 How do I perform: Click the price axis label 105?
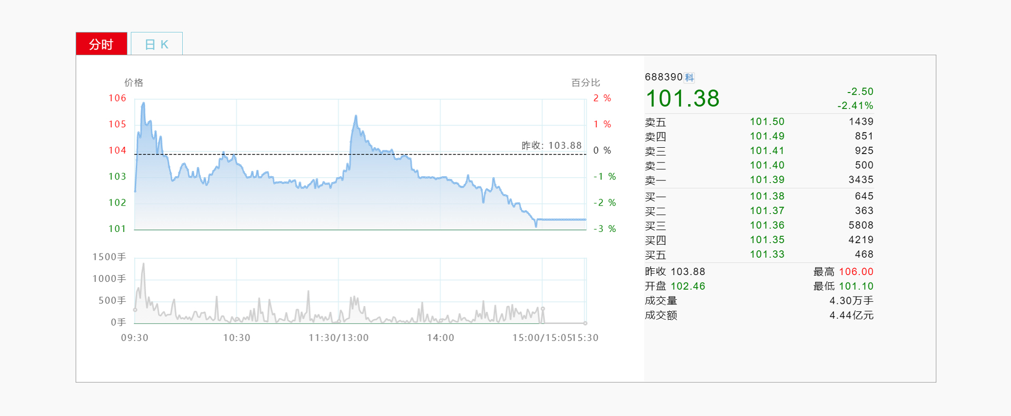click(117, 125)
